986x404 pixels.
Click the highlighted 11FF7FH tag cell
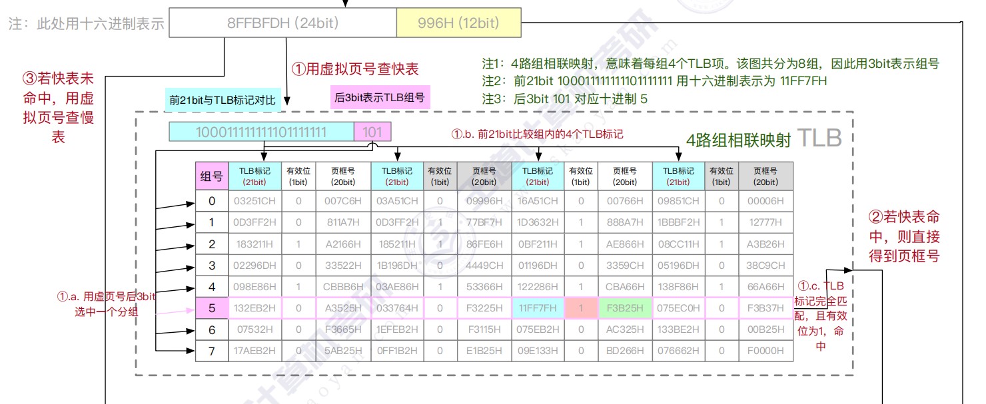537,308
